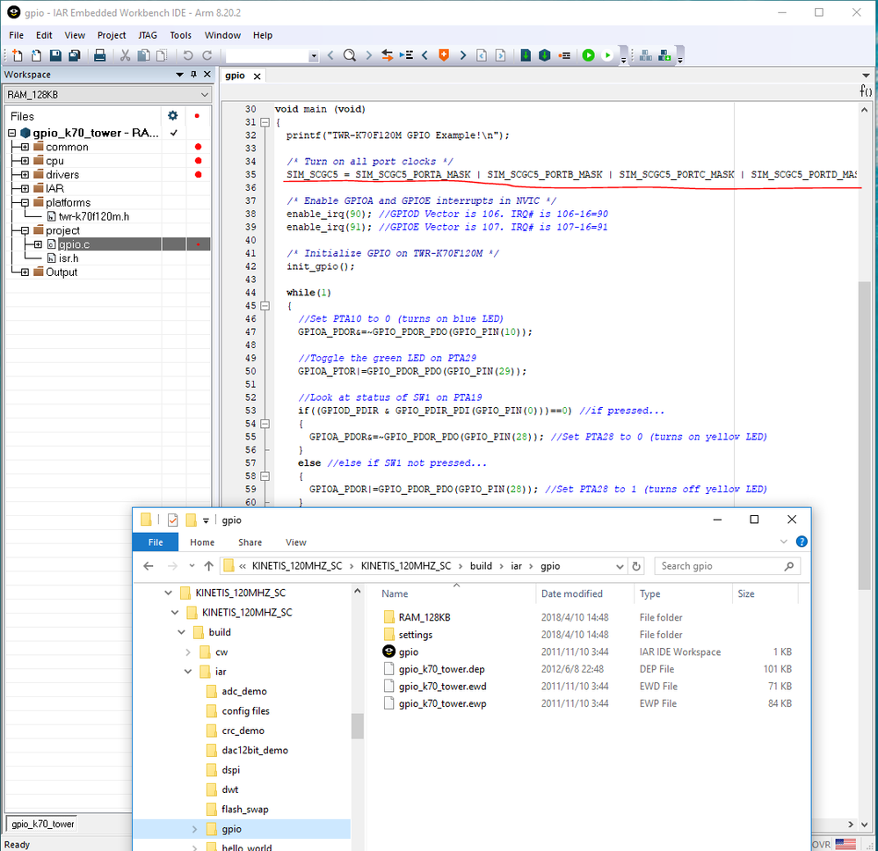Click the Toggle Breakpoint red dot icon
This screenshot has height=851, width=878.
(x=564, y=55)
